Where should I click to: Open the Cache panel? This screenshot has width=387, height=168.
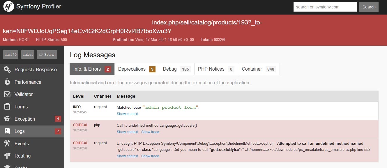22,166
